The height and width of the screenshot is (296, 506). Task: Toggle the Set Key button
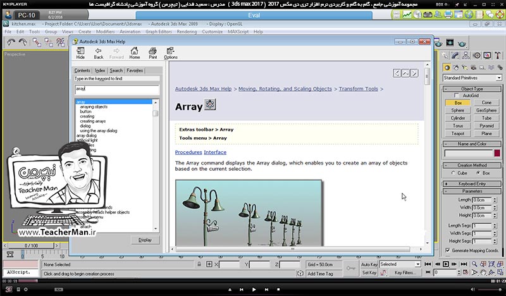click(369, 273)
